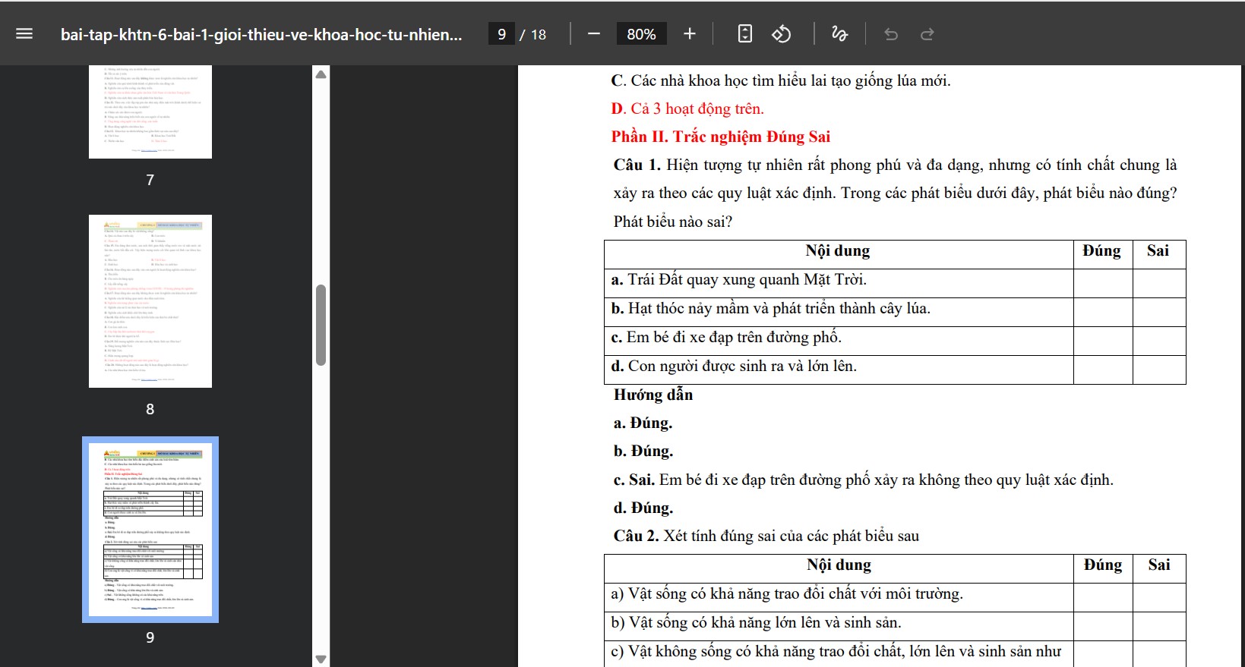The image size is (1245, 667).
Task: Undo the last annotation
Action: [x=891, y=34]
